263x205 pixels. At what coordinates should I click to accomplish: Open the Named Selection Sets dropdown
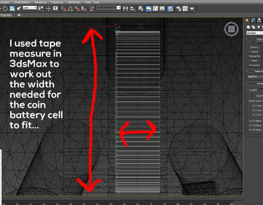[108, 8]
